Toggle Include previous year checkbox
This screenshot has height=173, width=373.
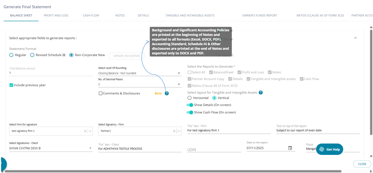tap(11, 85)
